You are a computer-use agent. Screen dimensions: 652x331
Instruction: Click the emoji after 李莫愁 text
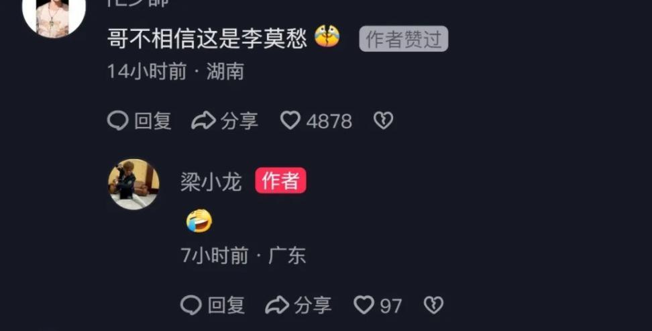327,36
